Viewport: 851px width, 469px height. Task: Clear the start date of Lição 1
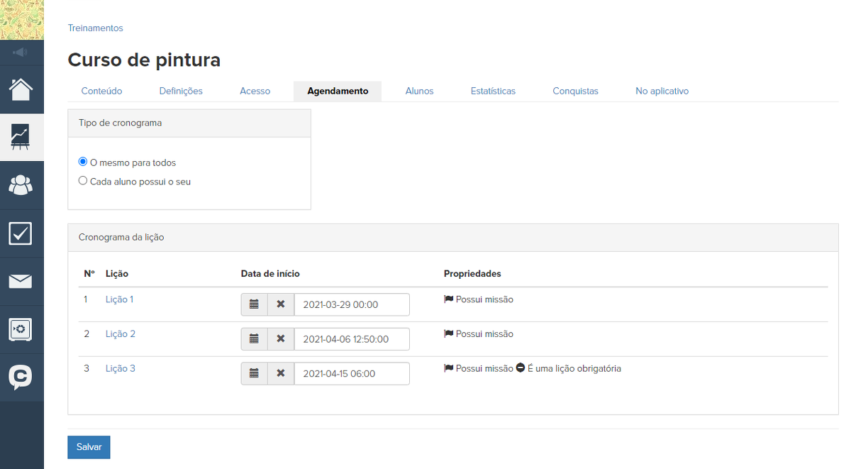[281, 304]
